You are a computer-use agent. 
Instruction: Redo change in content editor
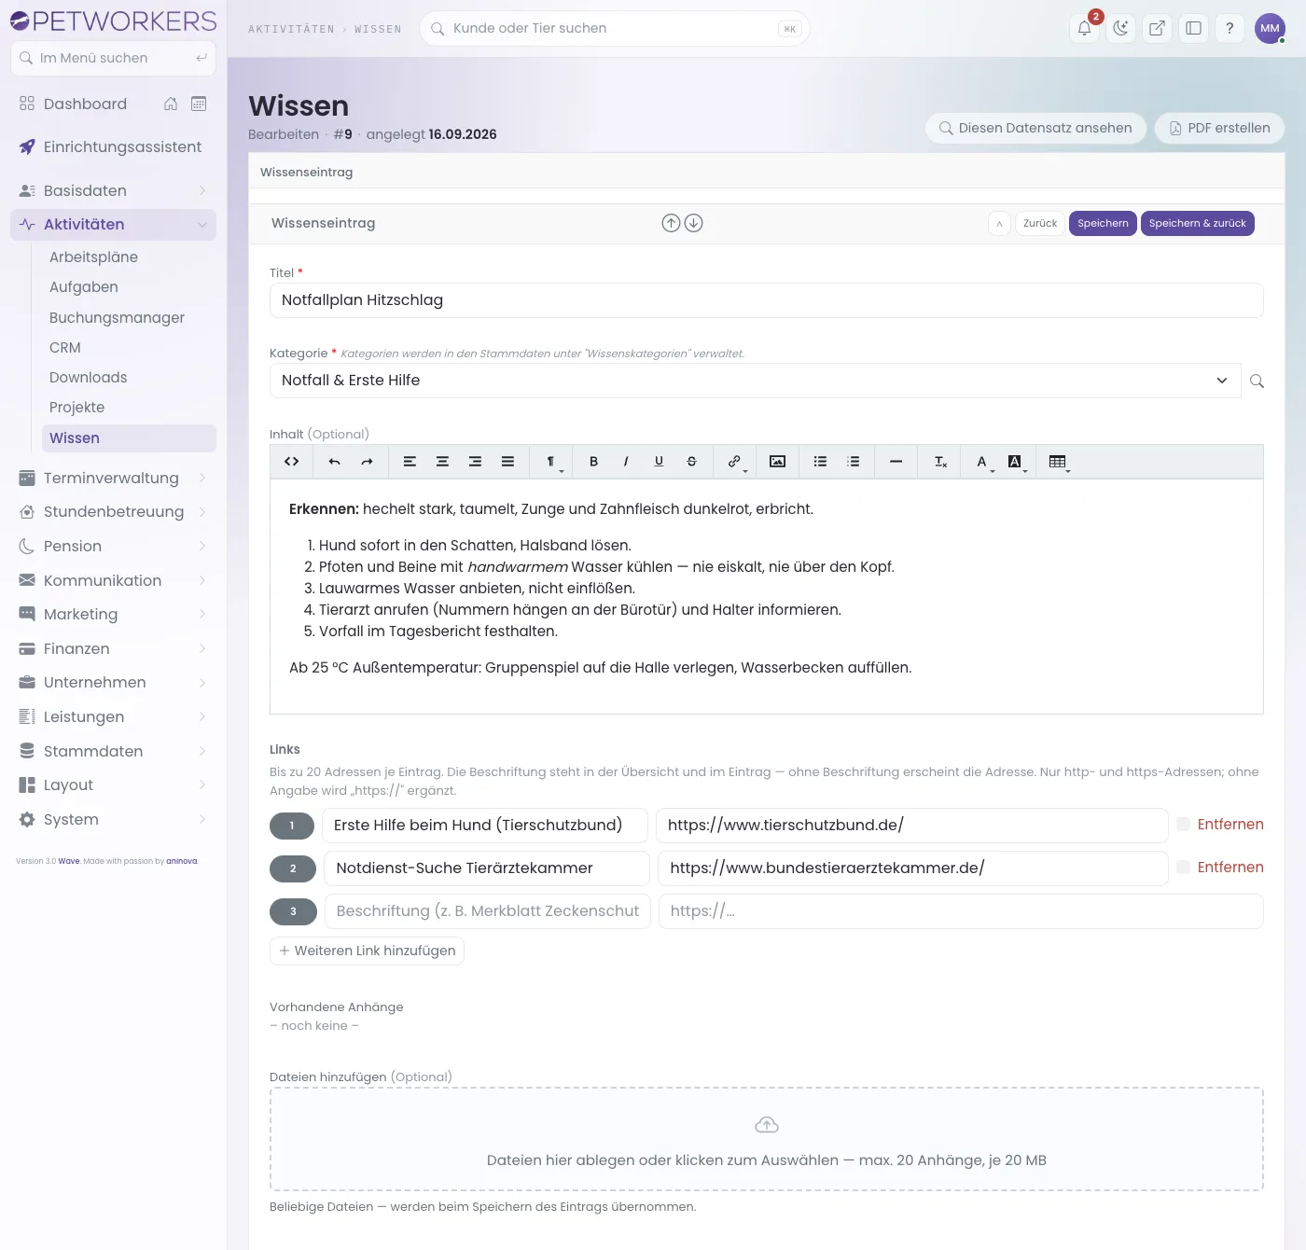pyautogui.click(x=368, y=462)
